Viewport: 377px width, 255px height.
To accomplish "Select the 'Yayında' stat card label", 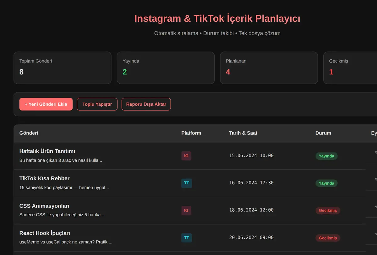I will (x=131, y=61).
